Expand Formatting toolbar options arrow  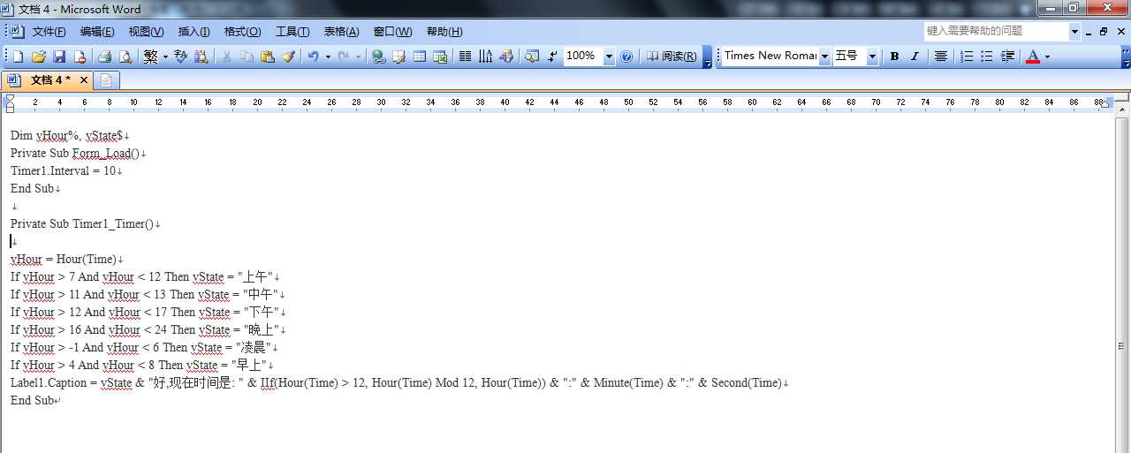(1126, 56)
